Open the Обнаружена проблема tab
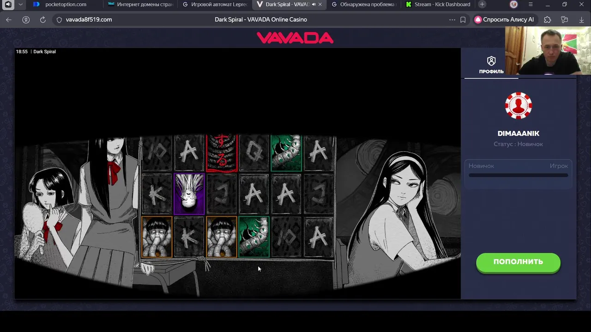The image size is (591, 332). tap(364, 4)
